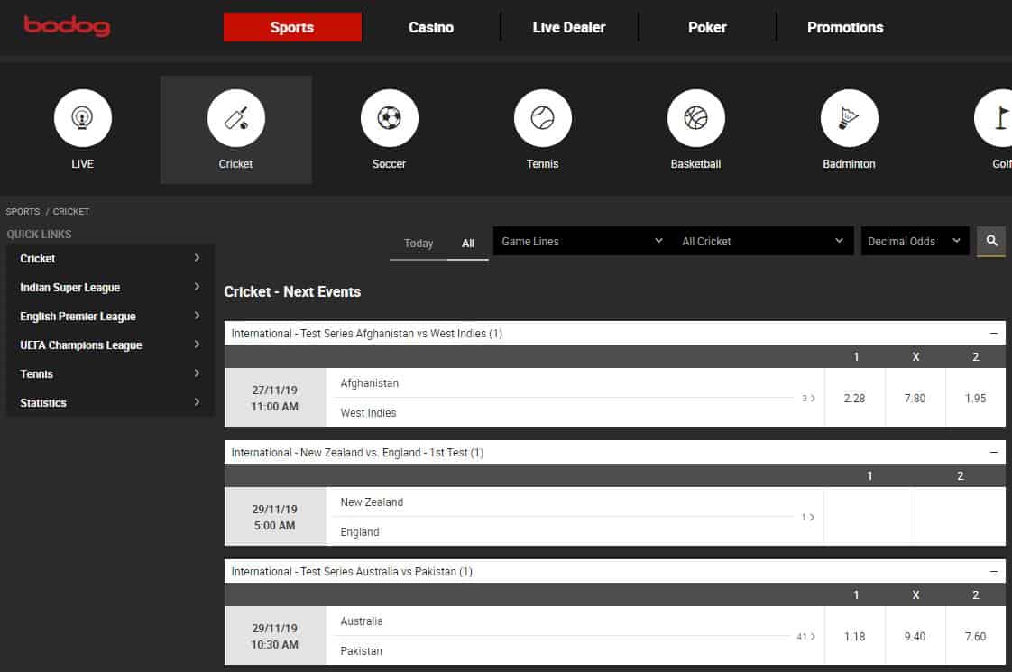The image size is (1012, 672).
Task: Click the CRICKET breadcrumb link
Action: [71, 212]
